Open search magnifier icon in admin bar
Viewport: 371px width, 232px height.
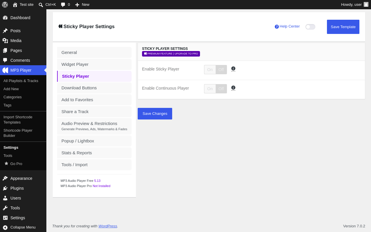[41, 5]
